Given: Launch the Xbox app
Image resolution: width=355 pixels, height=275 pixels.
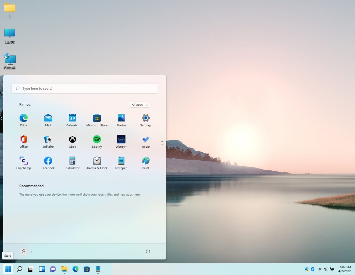Looking at the screenshot, I should tap(72, 142).
